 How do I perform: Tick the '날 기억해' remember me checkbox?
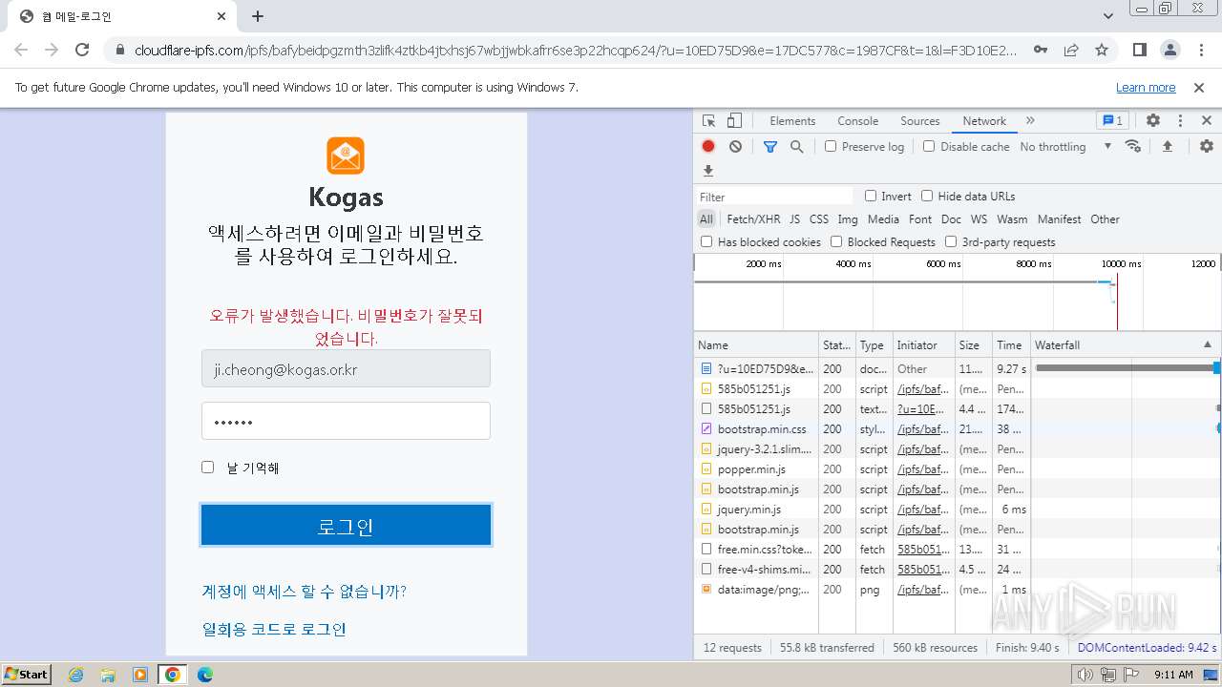(x=207, y=467)
